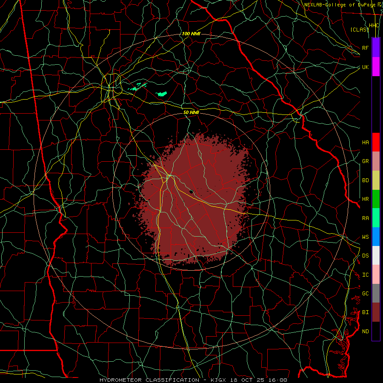Click the "18 OCT 25" date in footer
This screenshot has height=383, width=383.
pyautogui.click(x=246, y=380)
